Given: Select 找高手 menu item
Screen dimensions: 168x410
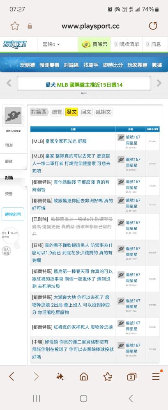Looking at the screenshot, I should (x=91, y=65).
